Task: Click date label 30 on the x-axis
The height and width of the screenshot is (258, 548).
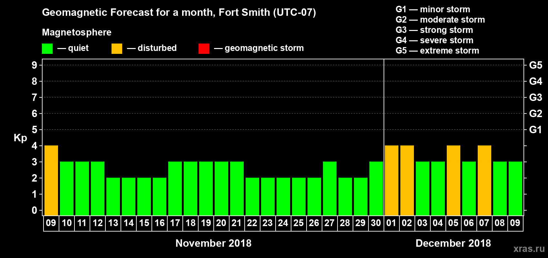Action: [376, 223]
